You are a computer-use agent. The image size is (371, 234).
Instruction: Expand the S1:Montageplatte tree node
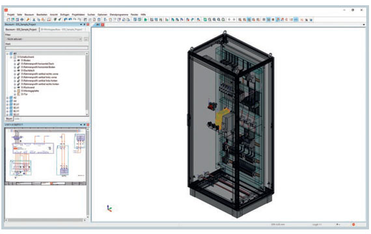tap(15, 91)
